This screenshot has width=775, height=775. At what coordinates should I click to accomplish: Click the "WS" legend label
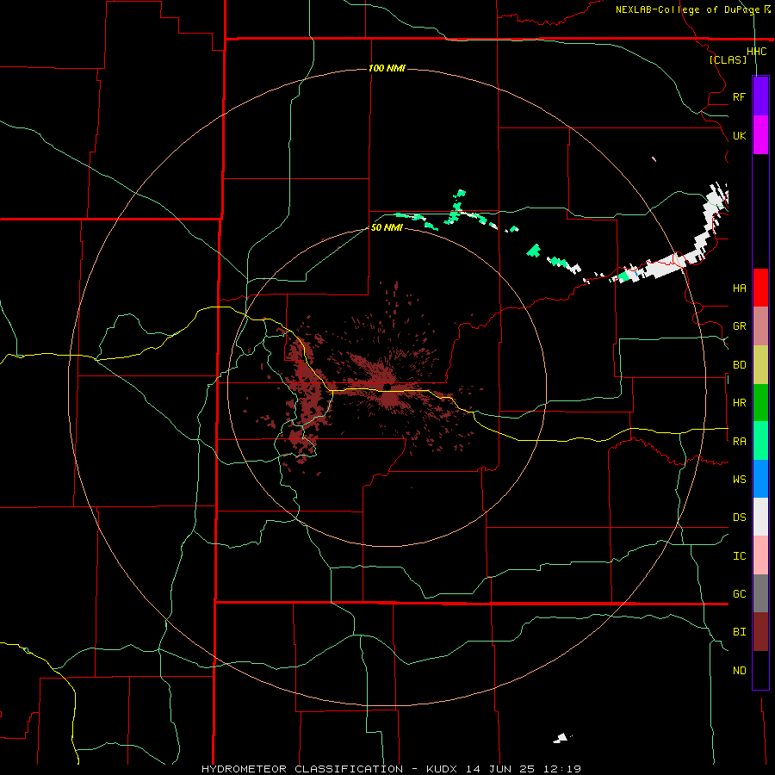coord(739,480)
